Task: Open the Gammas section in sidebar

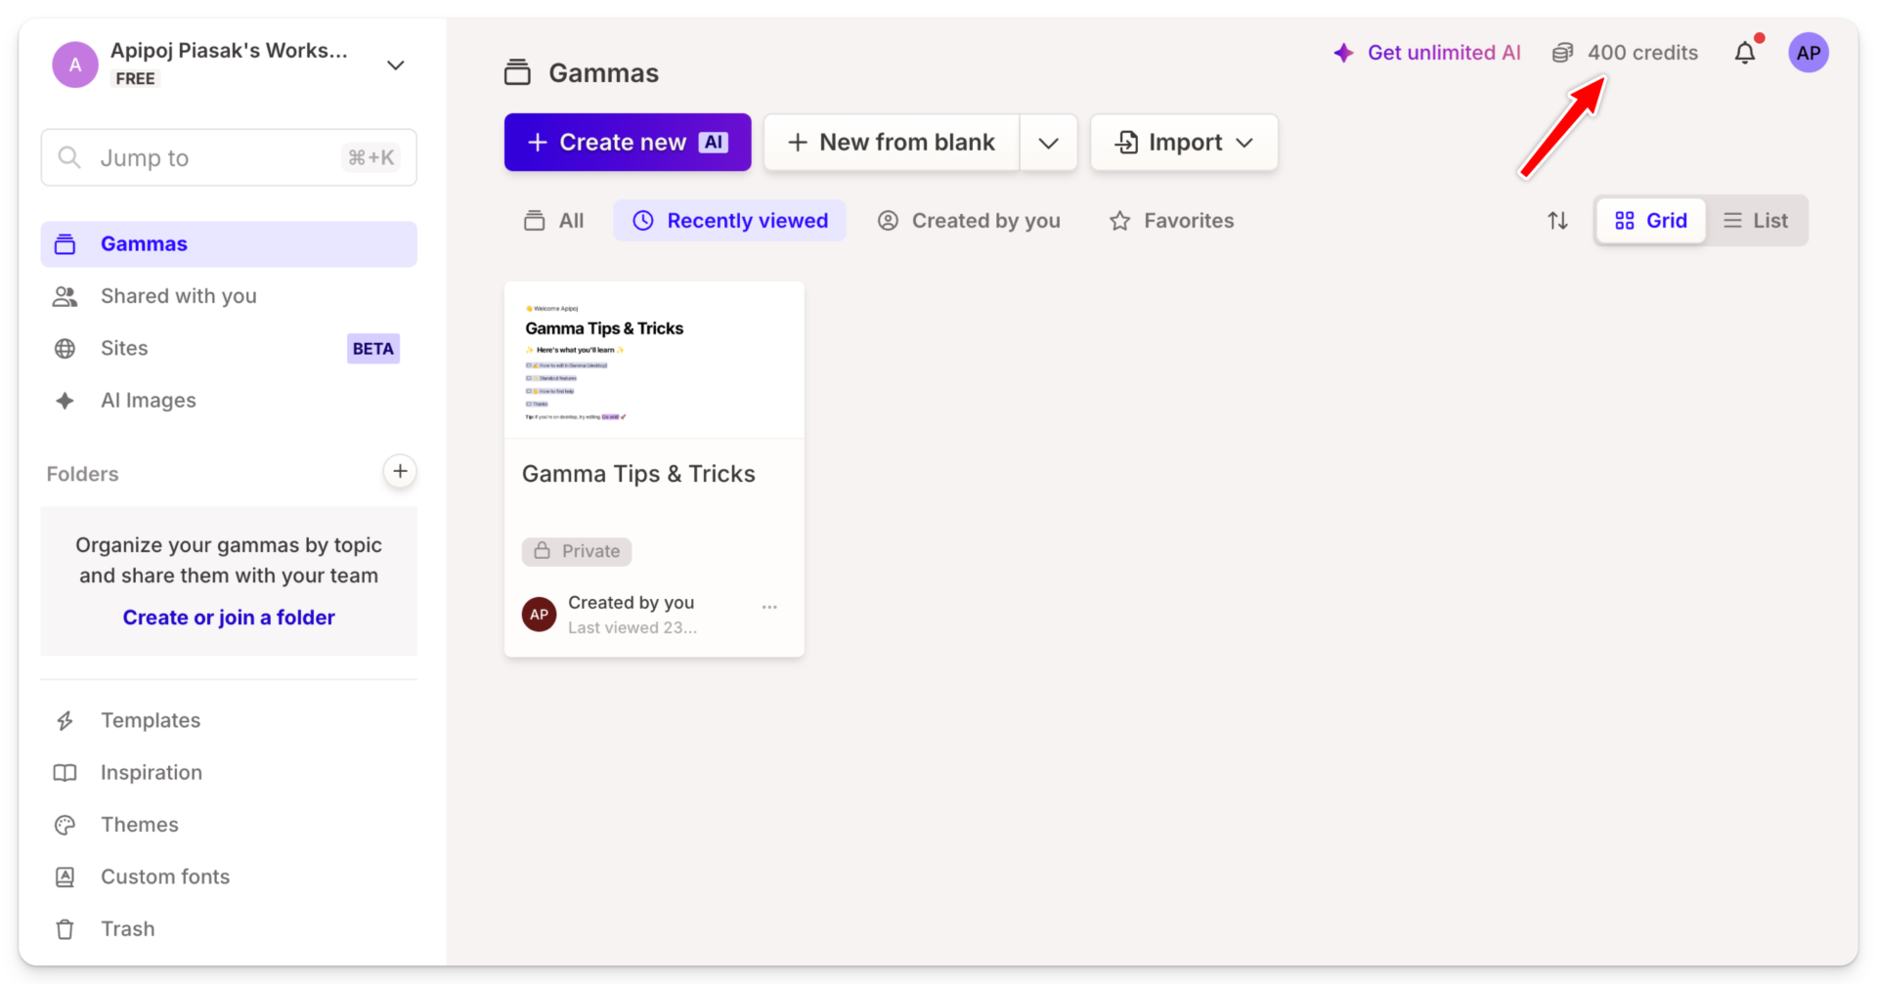Action: [144, 243]
